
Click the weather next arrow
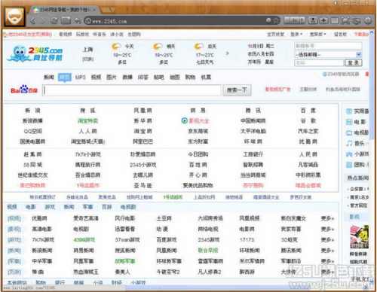(228, 53)
